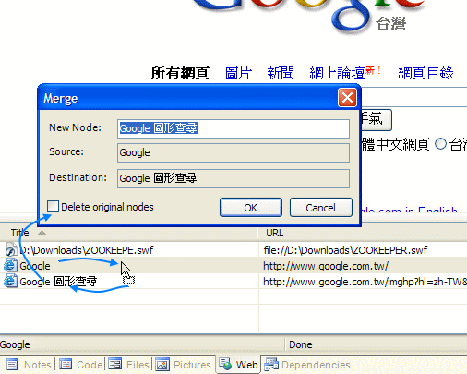Open the Dependencies tab icon
Screen dimensions: 467x374
(271, 364)
